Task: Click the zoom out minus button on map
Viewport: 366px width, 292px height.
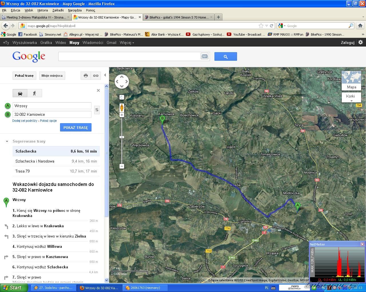Action: coord(122,166)
